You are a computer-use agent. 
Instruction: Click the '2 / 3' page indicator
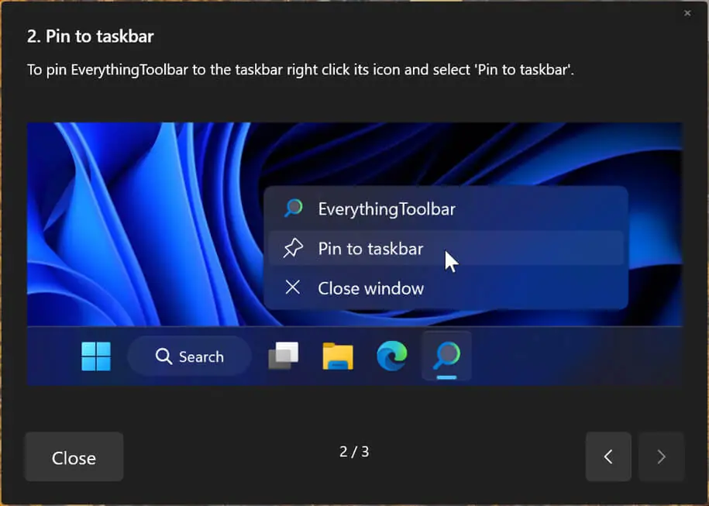point(354,451)
